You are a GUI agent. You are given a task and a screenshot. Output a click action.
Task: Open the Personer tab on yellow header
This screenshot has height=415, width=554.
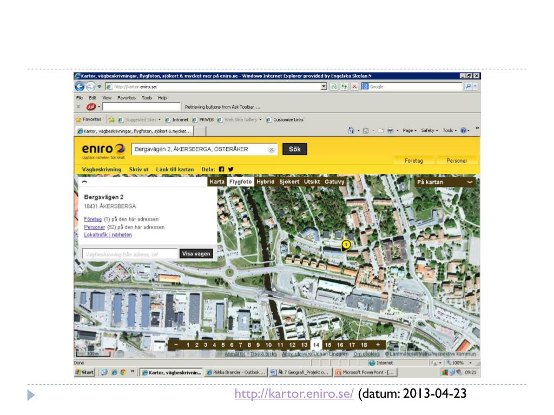(x=457, y=160)
